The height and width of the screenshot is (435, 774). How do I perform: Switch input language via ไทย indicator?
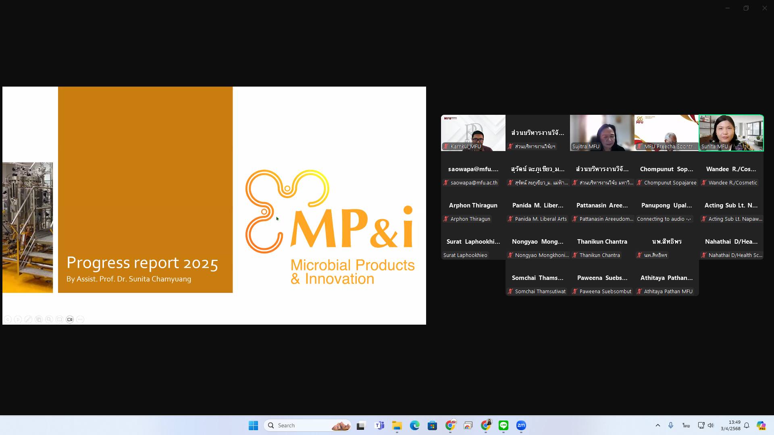[686, 425]
